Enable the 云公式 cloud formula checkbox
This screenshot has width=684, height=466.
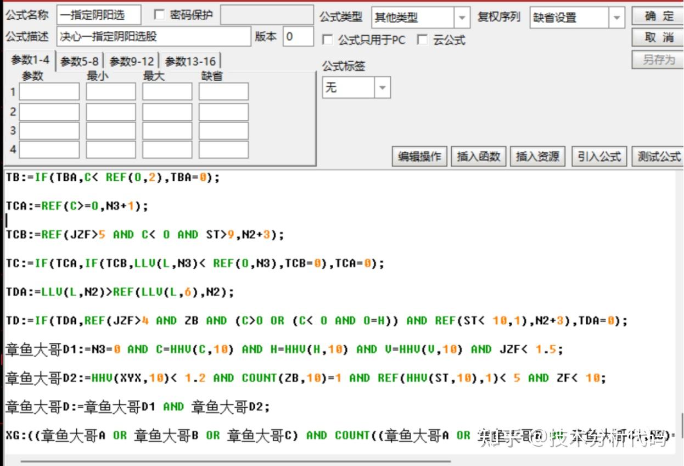click(x=423, y=40)
